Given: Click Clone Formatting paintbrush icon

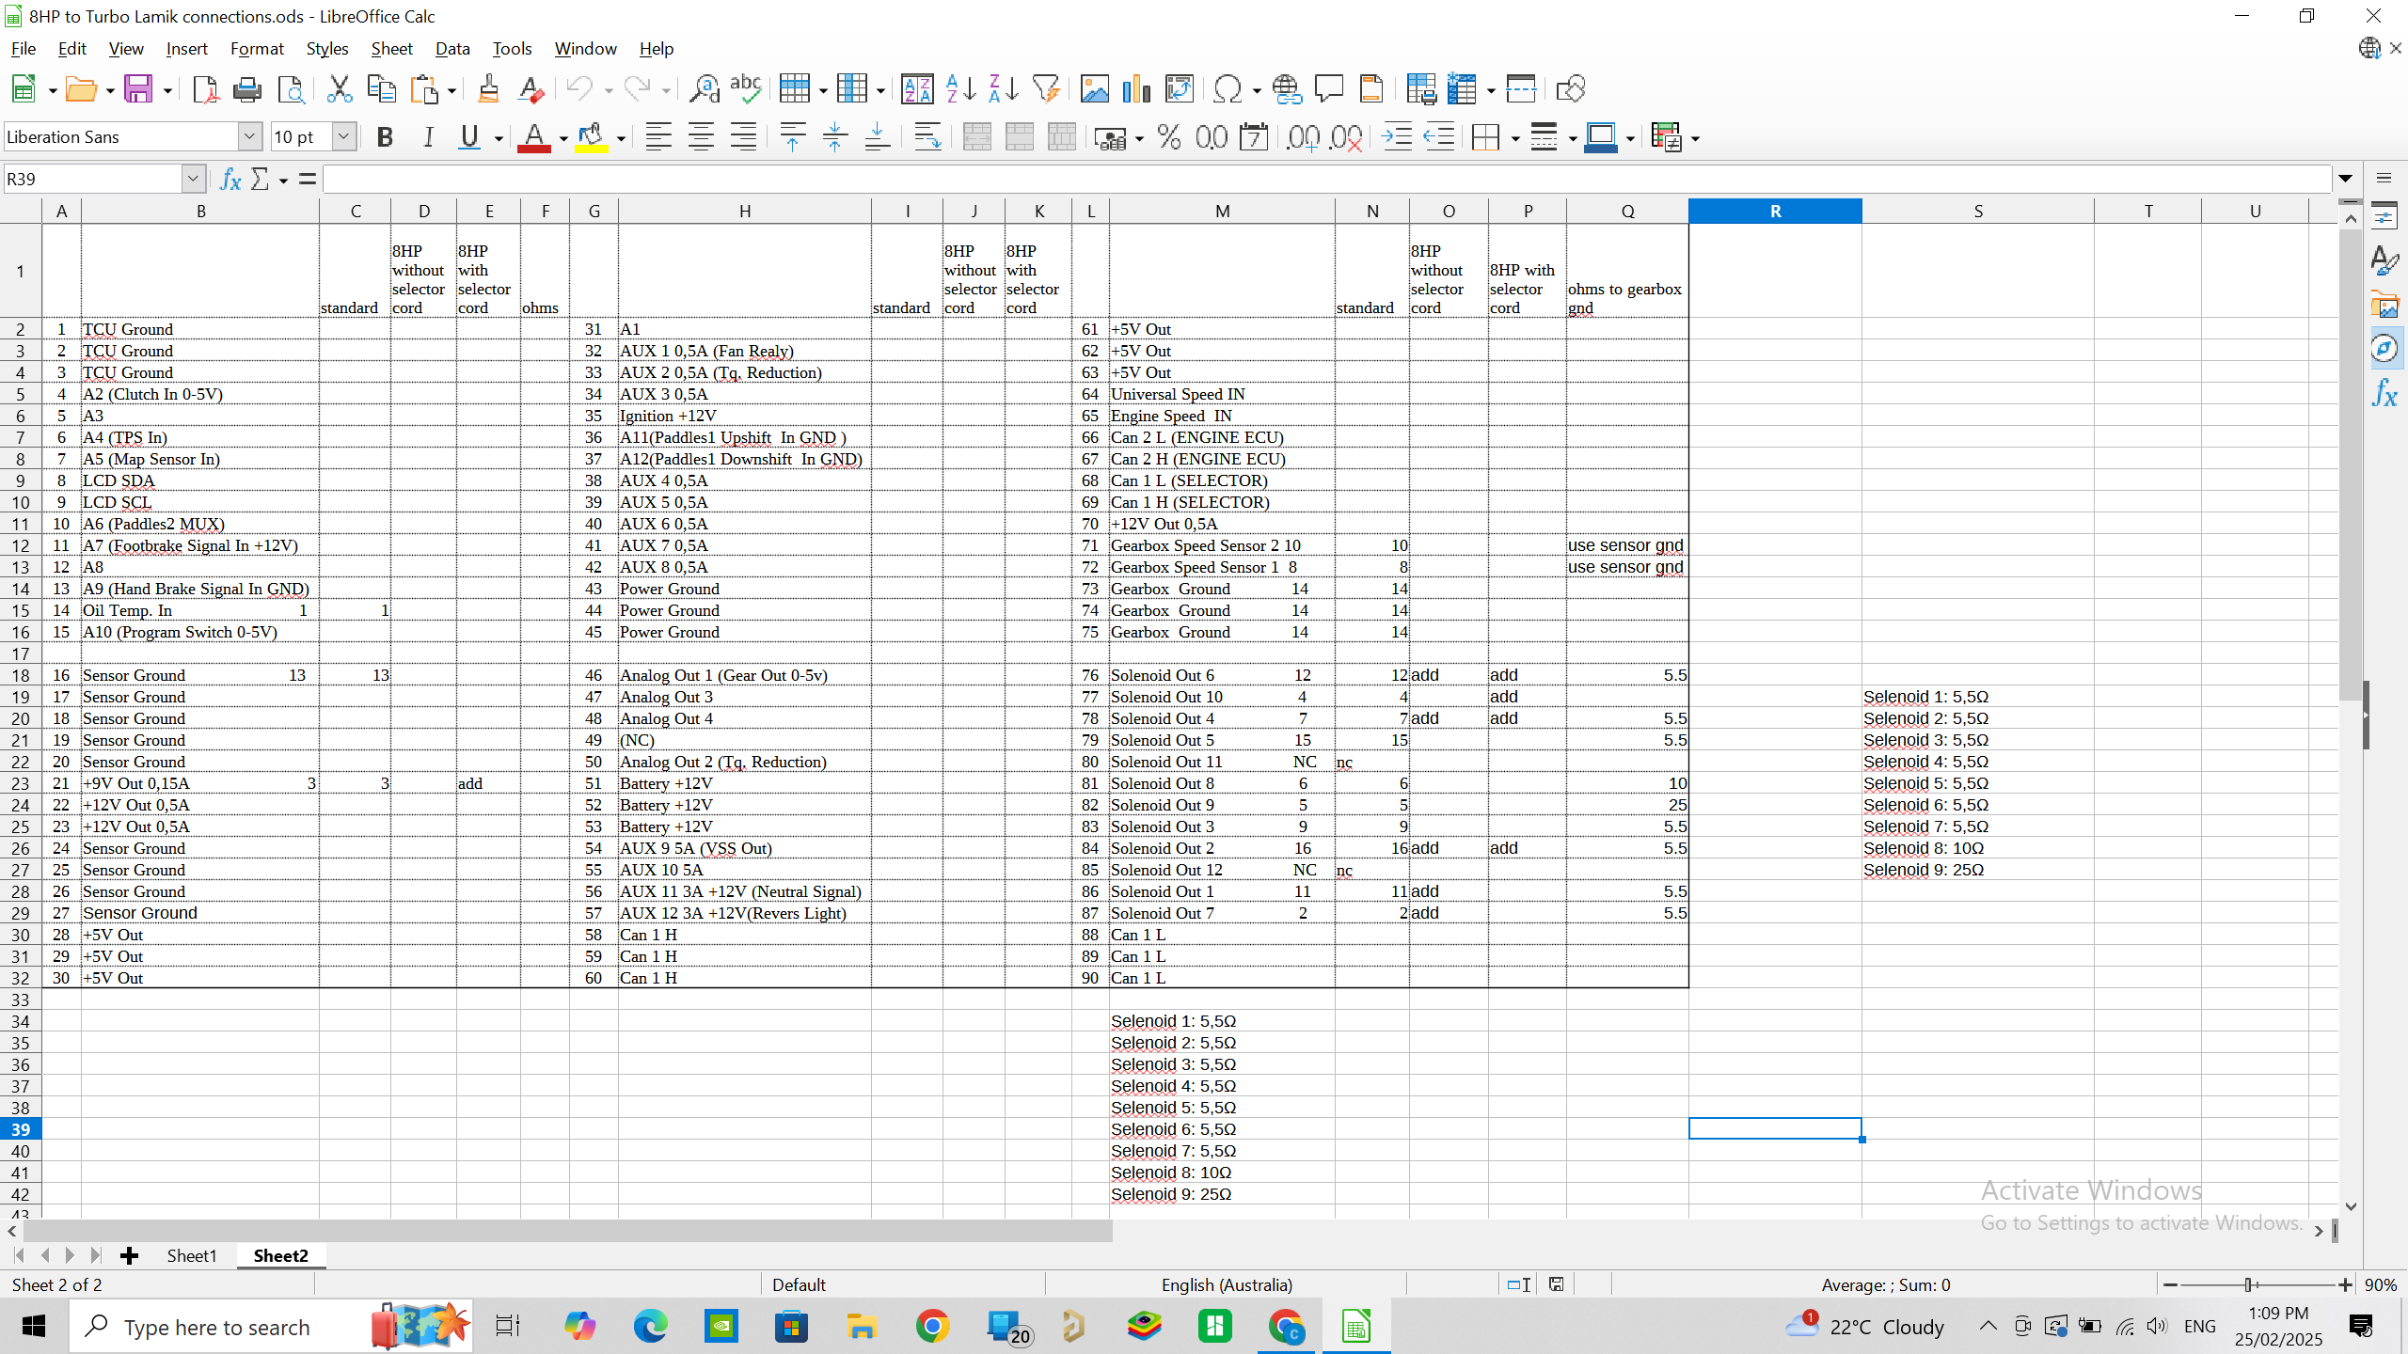Looking at the screenshot, I should [x=487, y=89].
